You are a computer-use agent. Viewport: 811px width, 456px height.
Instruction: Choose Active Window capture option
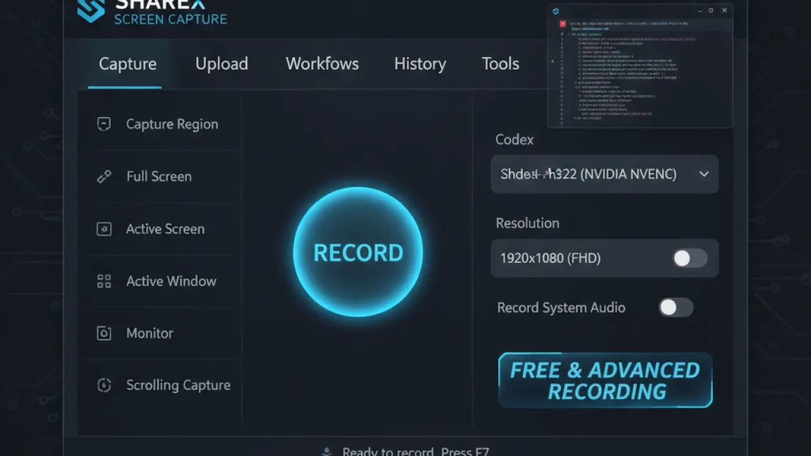pyautogui.click(x=160, y=281)
